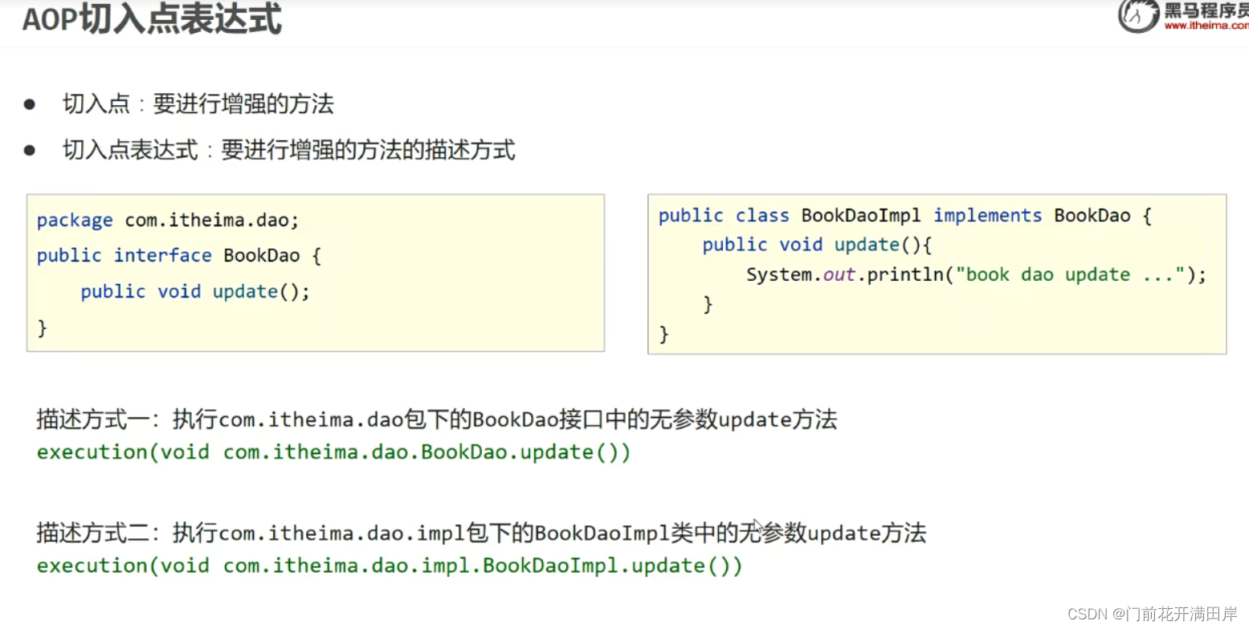Click the slide title "AOP切入点表达式"

[x=152, y=19]
